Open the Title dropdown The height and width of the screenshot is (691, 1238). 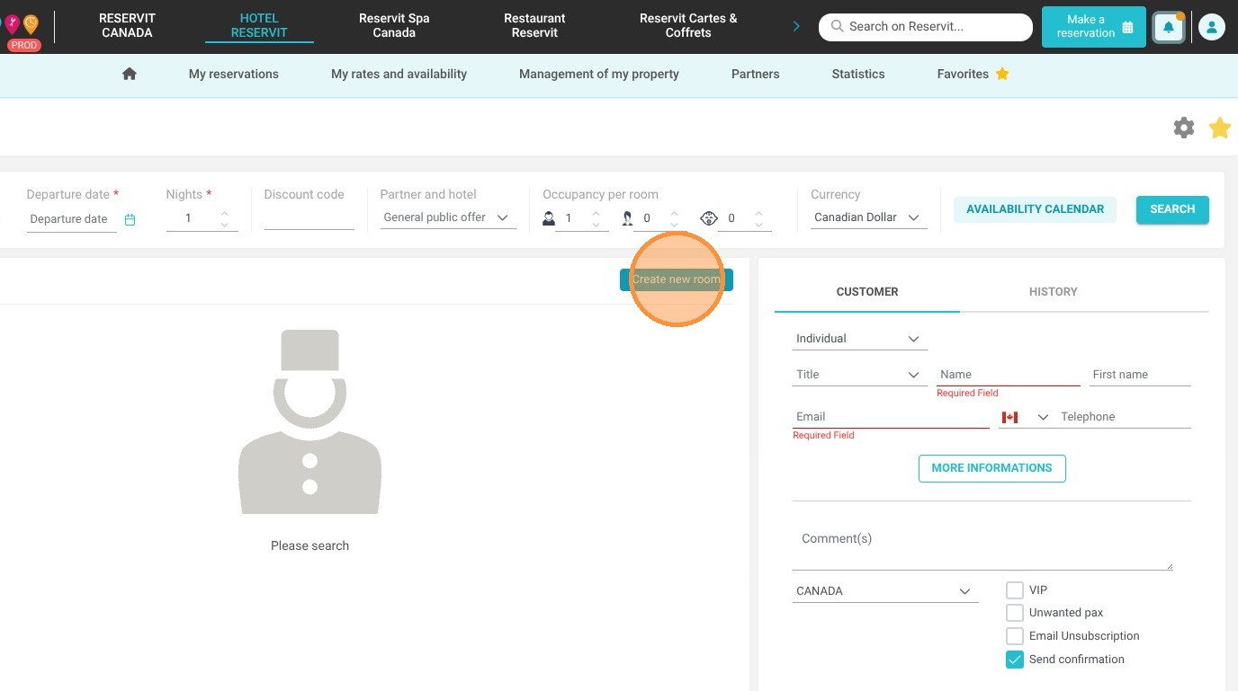tap(859, 375)
